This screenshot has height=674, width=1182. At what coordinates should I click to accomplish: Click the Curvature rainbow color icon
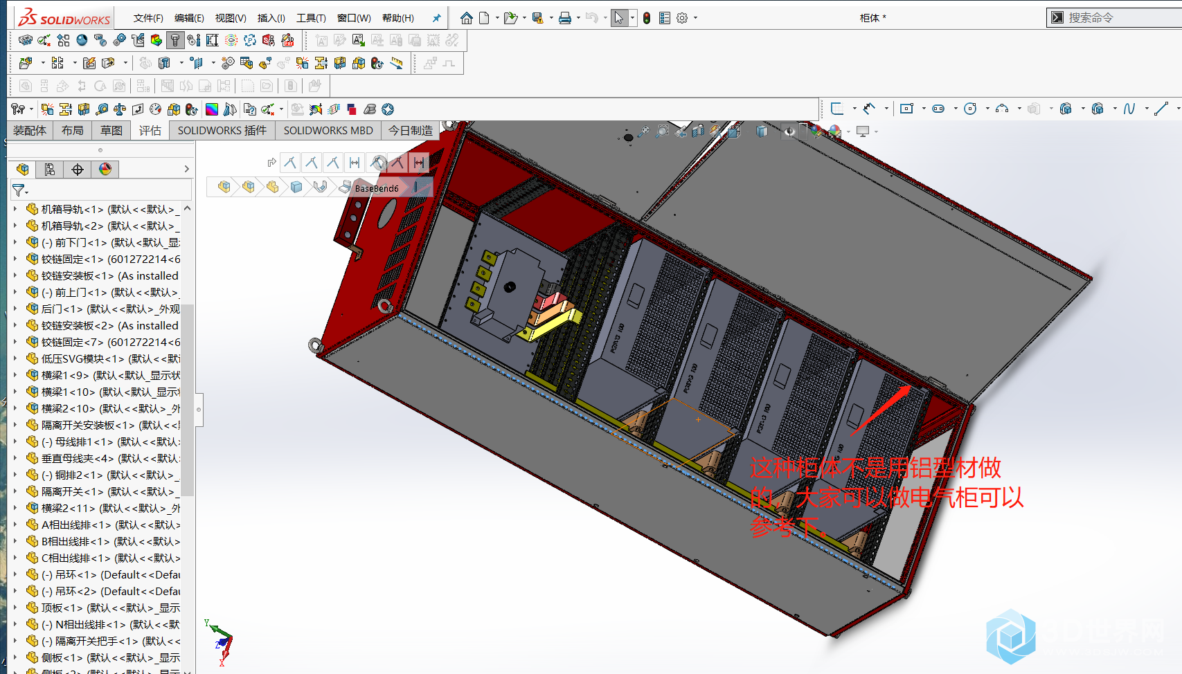212,109
